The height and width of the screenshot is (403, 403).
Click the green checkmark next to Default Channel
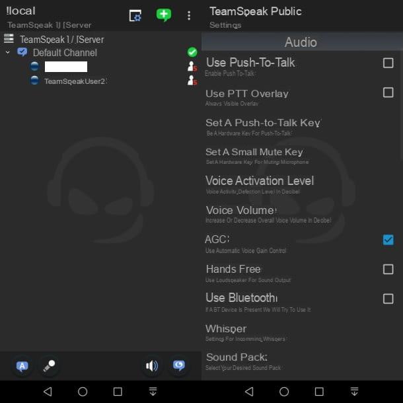click(192, 52)
